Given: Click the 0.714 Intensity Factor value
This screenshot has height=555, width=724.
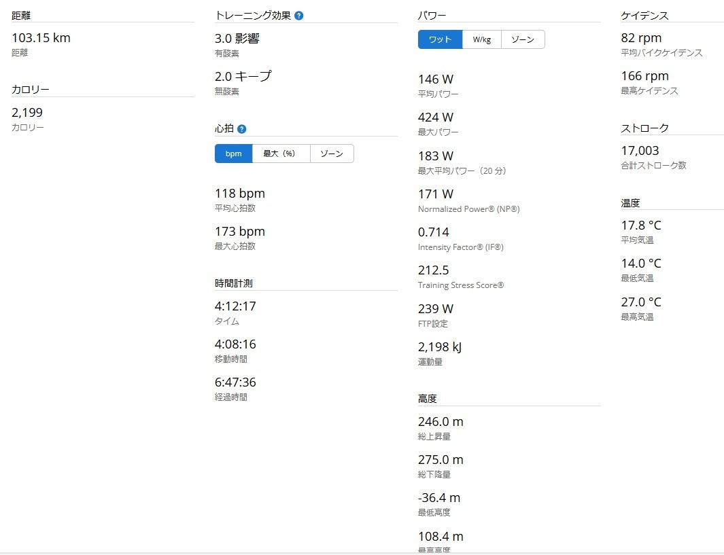Looking at the screenshot, I should [434, 232].
